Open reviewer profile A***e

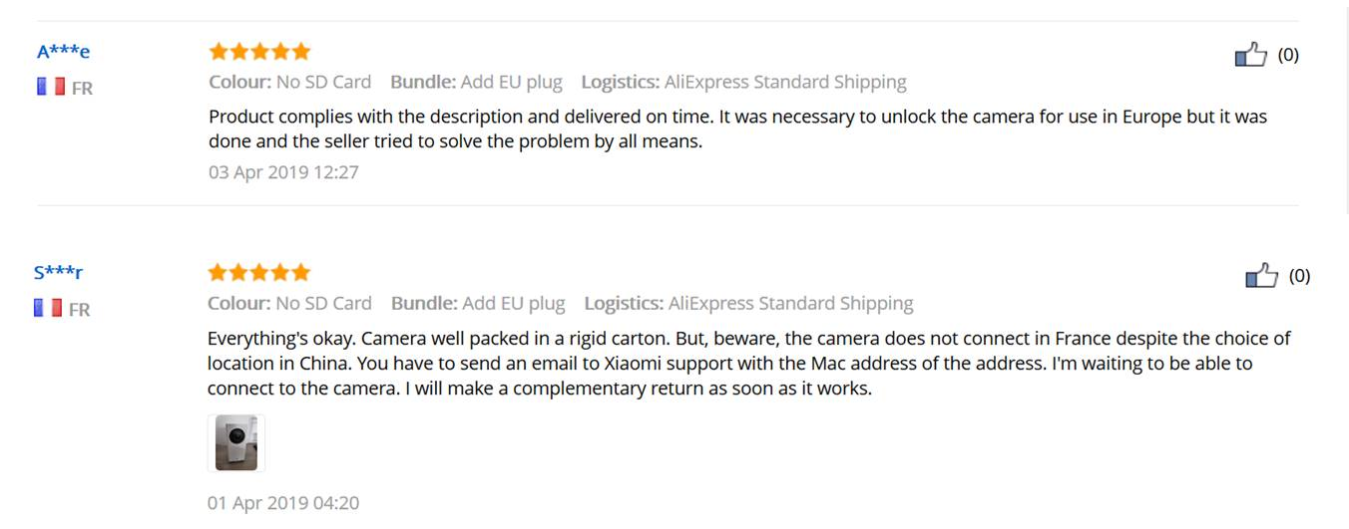coord(63,52)
